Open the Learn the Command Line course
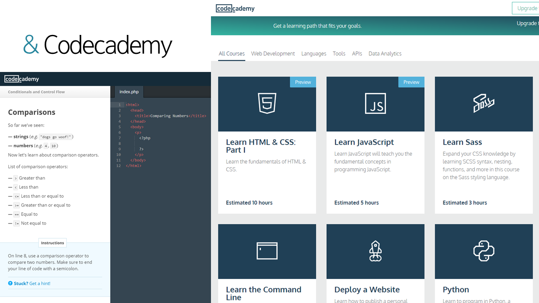Viewport: 539px width, 303px height. pos(264,293)
